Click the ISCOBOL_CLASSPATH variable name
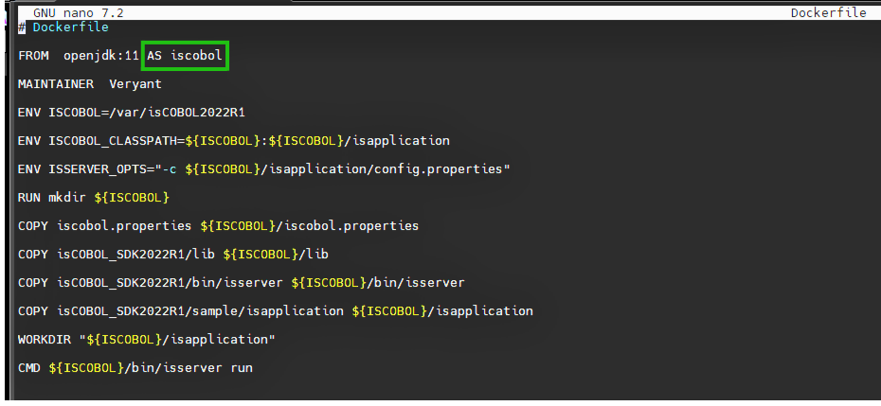Viewport: 881px width, 406px height. pos(113,141)
